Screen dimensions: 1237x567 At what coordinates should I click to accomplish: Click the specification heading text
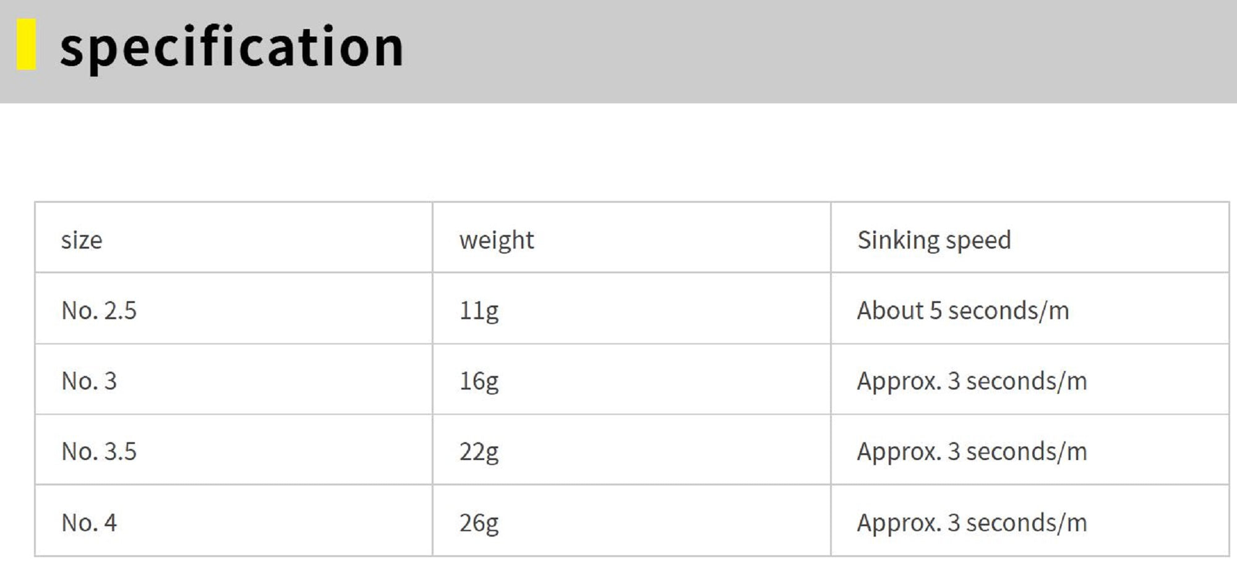point(231,47)
